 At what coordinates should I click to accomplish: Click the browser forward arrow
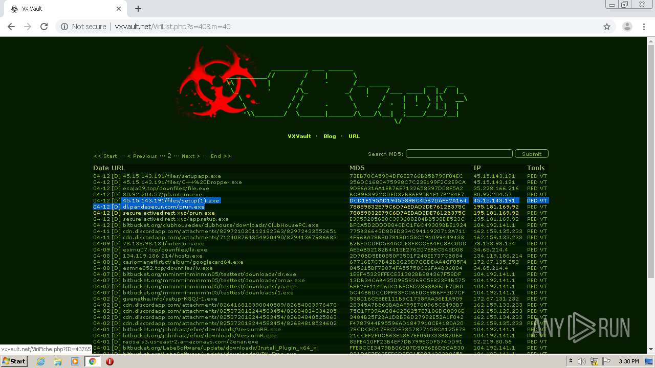[x=28, y=27]
